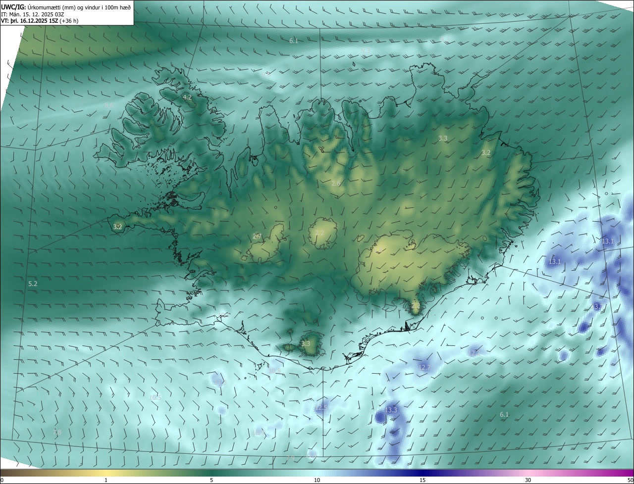This screenshot has height=484, width=634.
Task: Click the 7.8 value in the southwest corner
Action: (x=57, y=433)
